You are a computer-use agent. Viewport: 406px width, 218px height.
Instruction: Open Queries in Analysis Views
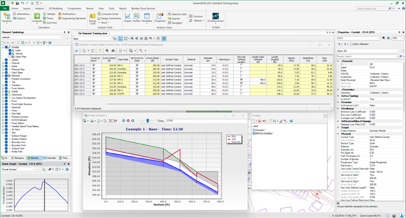(174, 19)
